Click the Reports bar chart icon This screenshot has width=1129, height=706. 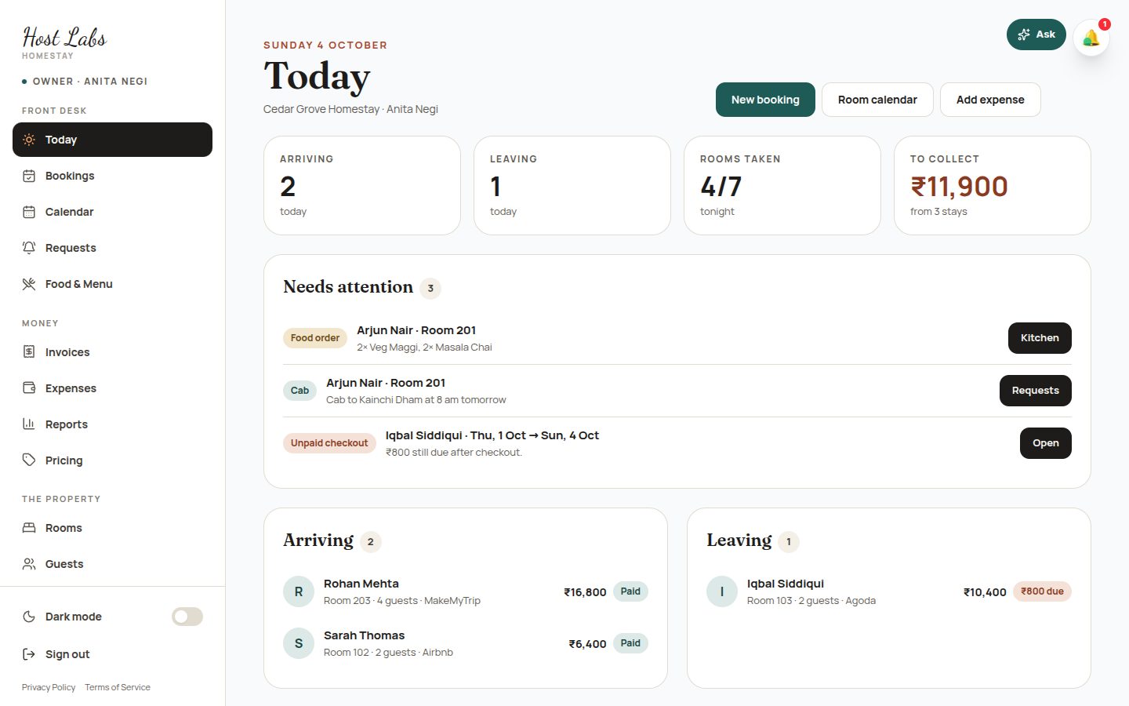click(29, 424)
